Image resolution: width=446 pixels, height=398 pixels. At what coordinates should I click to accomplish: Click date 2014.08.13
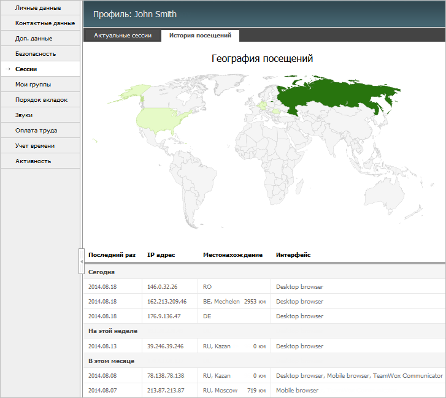[102, 346]
